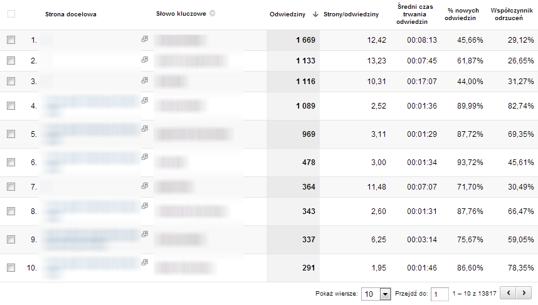Sort by % nowych odwiedzin header

[462, 14]
